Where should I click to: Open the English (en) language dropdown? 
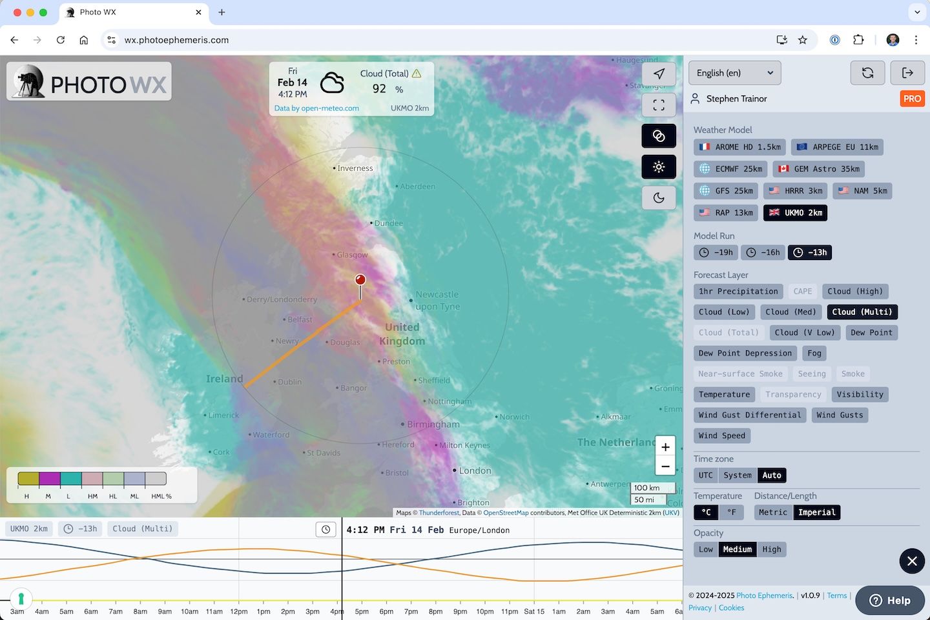734,72
